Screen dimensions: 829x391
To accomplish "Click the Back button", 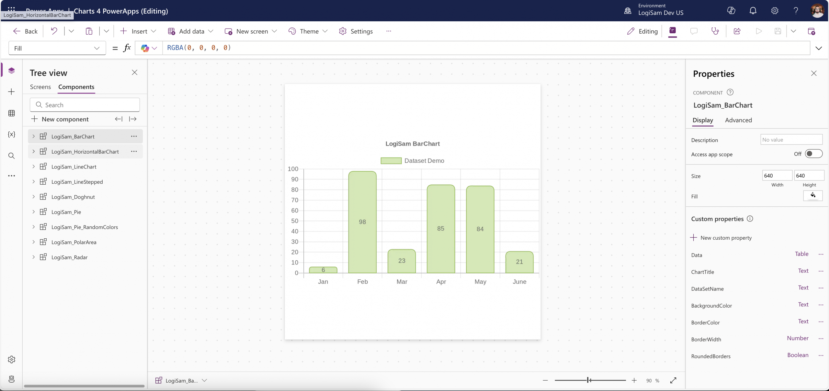I will pyautogui.click(x=25, y=31).
